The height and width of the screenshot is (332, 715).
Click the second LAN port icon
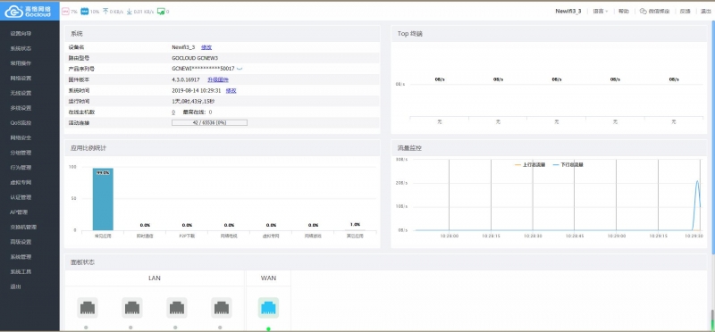pyautogui.click(x=131, y=308)
